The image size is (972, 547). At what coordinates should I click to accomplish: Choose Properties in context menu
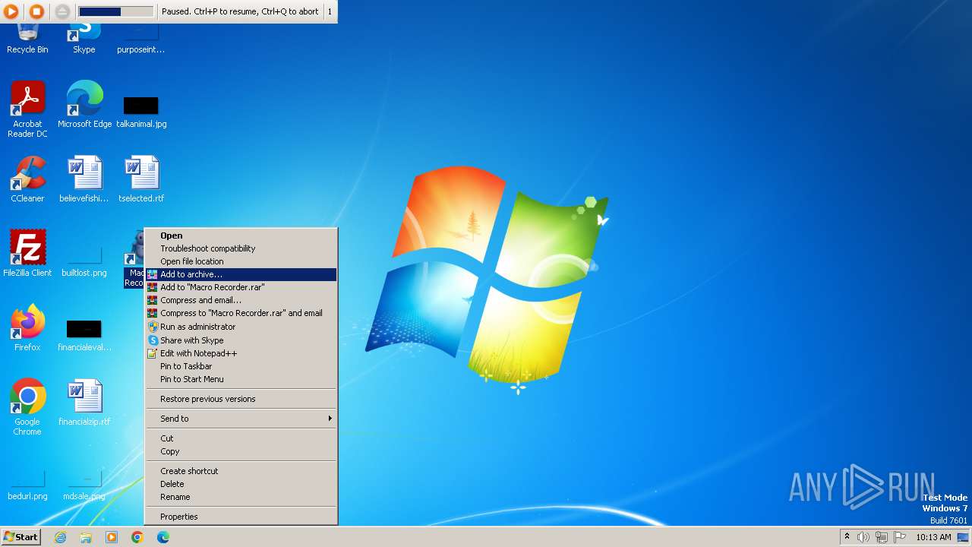tap(241, 517)
